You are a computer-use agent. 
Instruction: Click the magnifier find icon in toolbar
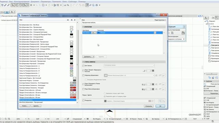[68, 5]
